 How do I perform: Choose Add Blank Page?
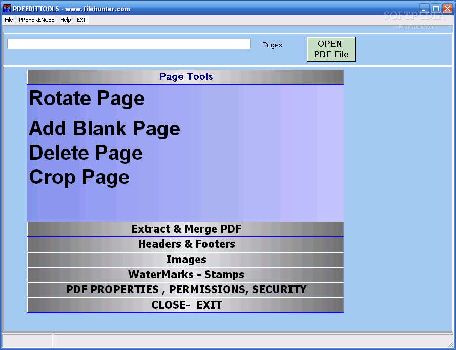[x=104, y=129]
